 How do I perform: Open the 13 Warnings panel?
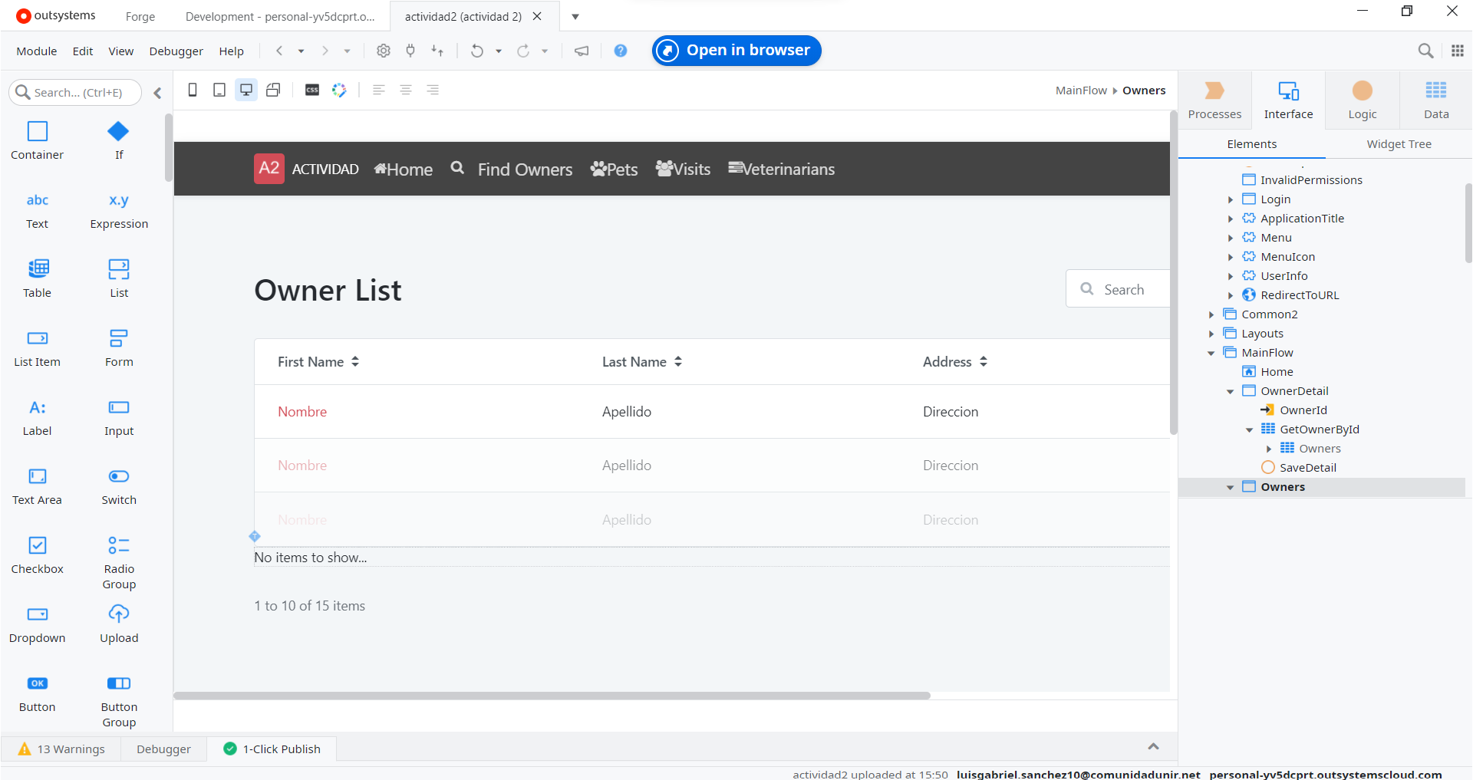61,749
